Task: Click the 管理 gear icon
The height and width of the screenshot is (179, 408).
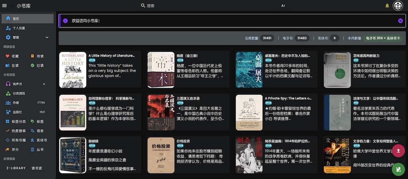Action: point(8,37)
